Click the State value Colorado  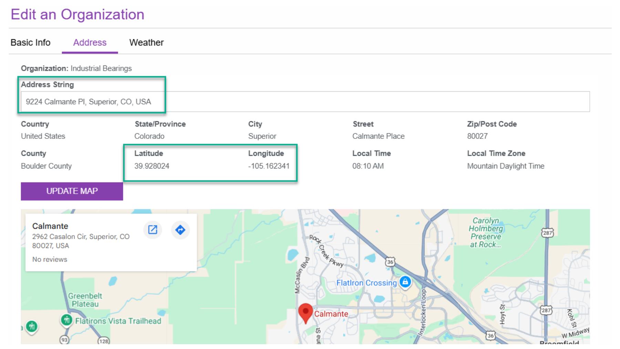pos(149,136)
